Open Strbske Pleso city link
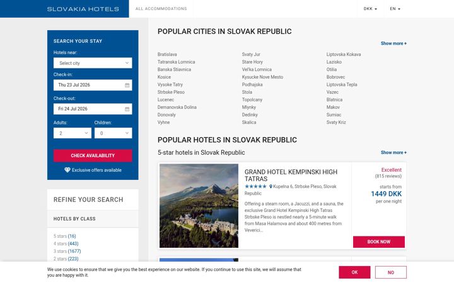454x283 pixels. (x=171, y=92)
